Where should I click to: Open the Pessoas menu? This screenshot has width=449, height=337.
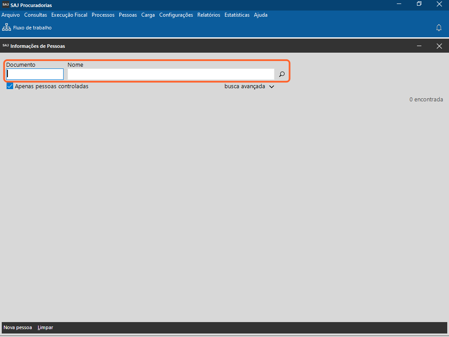pos(128,15)
